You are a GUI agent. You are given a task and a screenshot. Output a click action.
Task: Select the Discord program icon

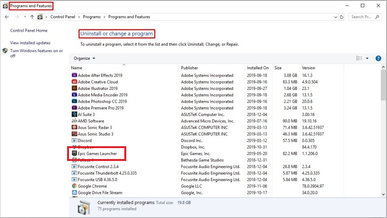click(x=74, y=141)
